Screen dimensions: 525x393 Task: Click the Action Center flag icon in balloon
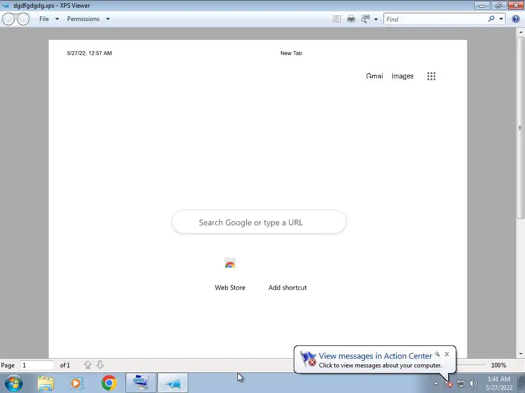pyautogui.click(x=308, y=359)
